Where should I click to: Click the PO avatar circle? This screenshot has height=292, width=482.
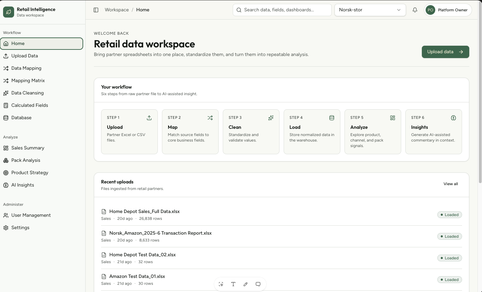click(430, 10)
